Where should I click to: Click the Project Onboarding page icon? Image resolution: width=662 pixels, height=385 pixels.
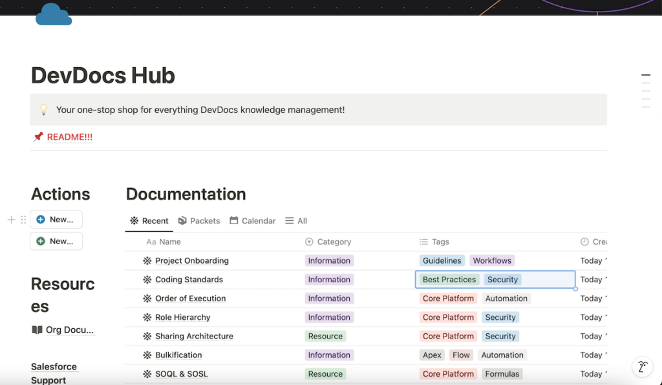(x=147, y=260)
